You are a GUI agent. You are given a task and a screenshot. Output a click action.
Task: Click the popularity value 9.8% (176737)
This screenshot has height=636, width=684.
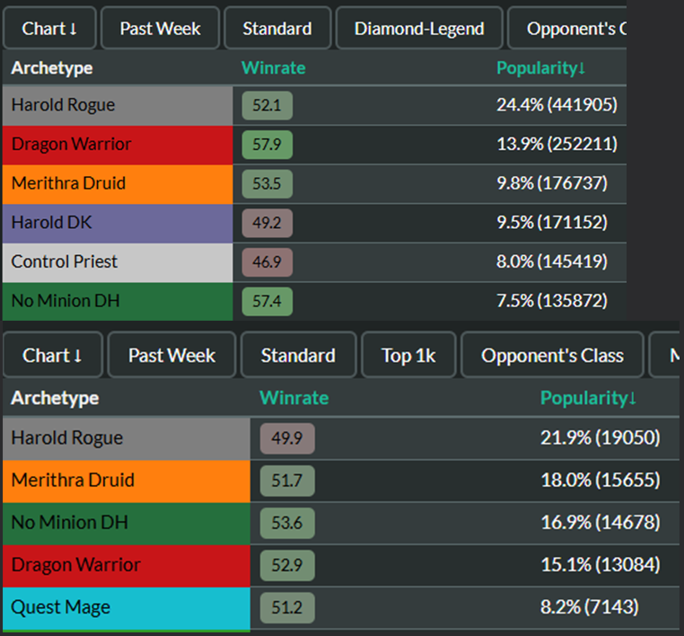pyautogui.click(x=552, y=183)
